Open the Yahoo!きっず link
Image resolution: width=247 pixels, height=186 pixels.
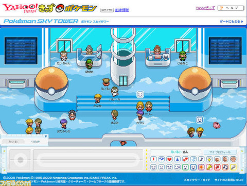205,8
